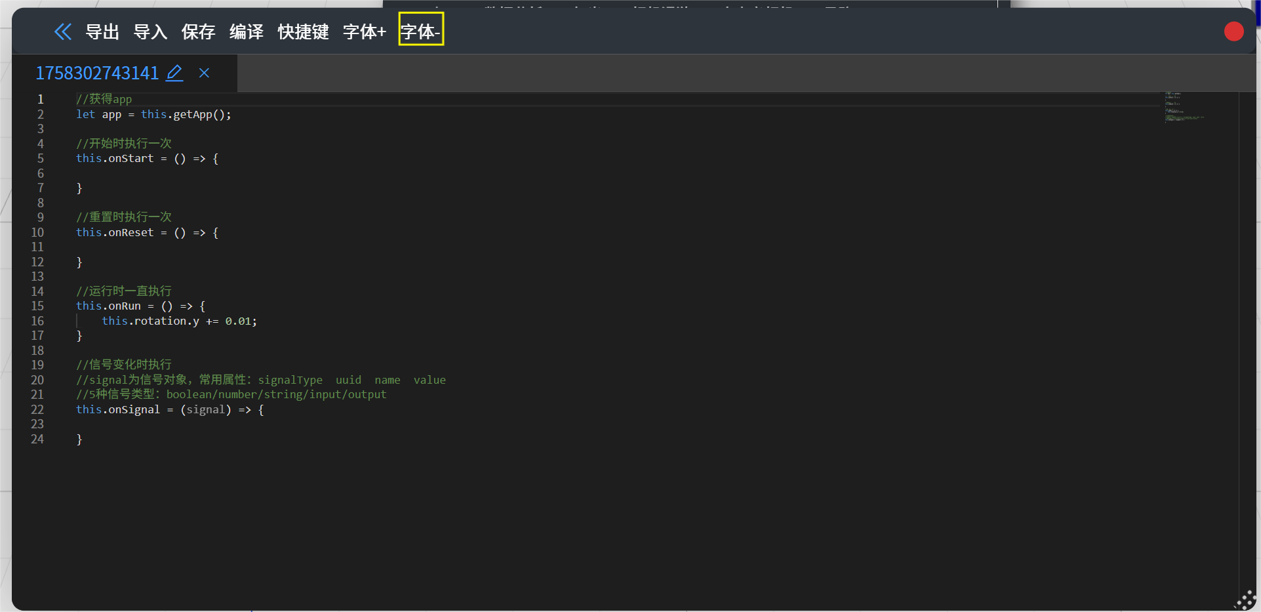This screenshot has height=612, width=1261.
Task: Decrease font size with 字体-
Action: pyautogui.click(x=421, y=31)
